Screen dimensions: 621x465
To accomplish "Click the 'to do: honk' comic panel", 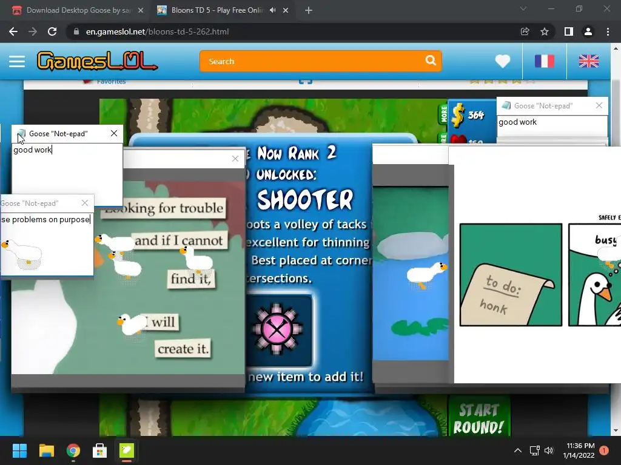I will (511, 275).
